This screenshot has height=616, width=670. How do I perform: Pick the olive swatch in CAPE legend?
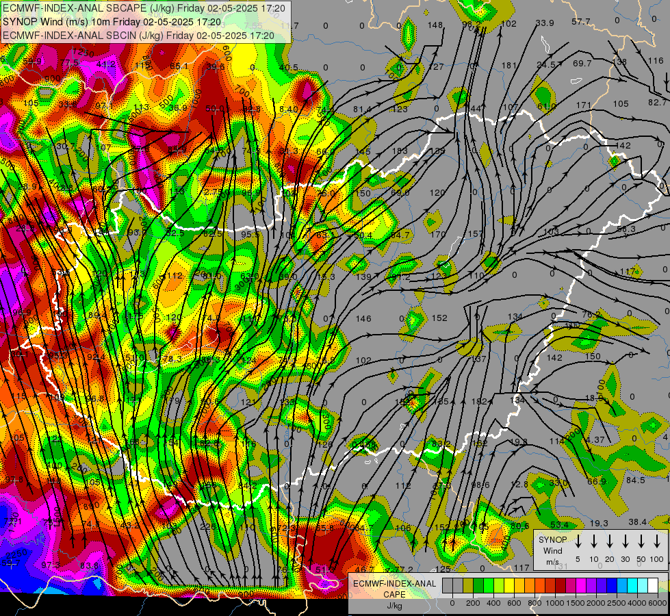click(468, 585)
